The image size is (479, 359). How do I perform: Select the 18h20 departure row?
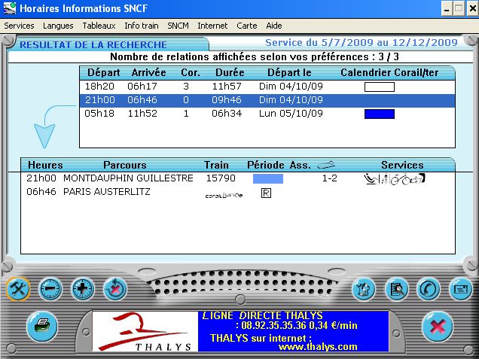coord(226,87)
